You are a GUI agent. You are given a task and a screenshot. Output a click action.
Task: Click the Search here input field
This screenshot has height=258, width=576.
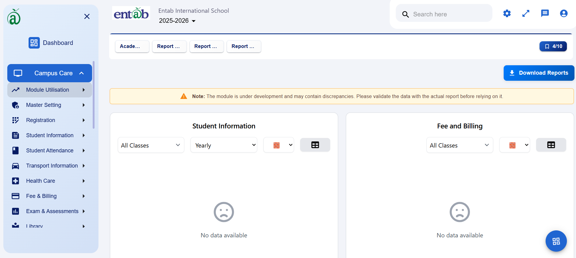pos(450,14)
